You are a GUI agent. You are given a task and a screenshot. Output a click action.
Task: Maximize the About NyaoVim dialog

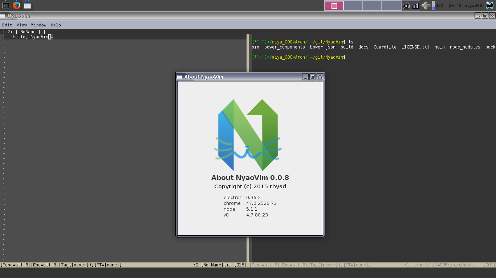click(x=313, y=77)
